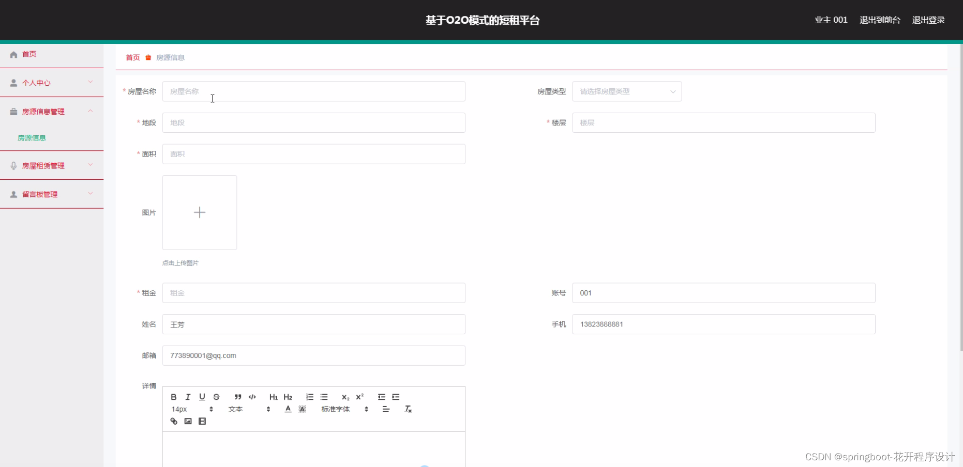Insert a video using the film icon
Viewport: 963px width, 467px height.
coord(202,421)
